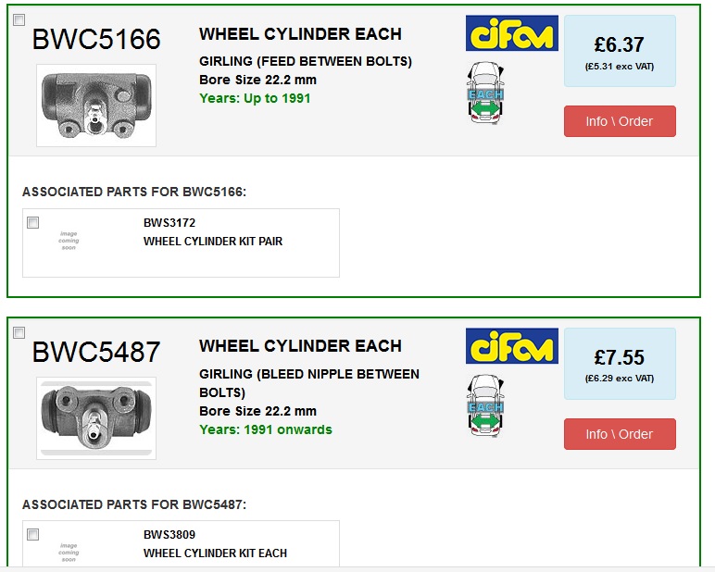
Task: Click the BWS3809 image coming soon placeholder
Action: click(x=69, y=552)
